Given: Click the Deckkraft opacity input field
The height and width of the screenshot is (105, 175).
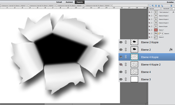Looking at the screenshot, I should [x=172, y=9].
